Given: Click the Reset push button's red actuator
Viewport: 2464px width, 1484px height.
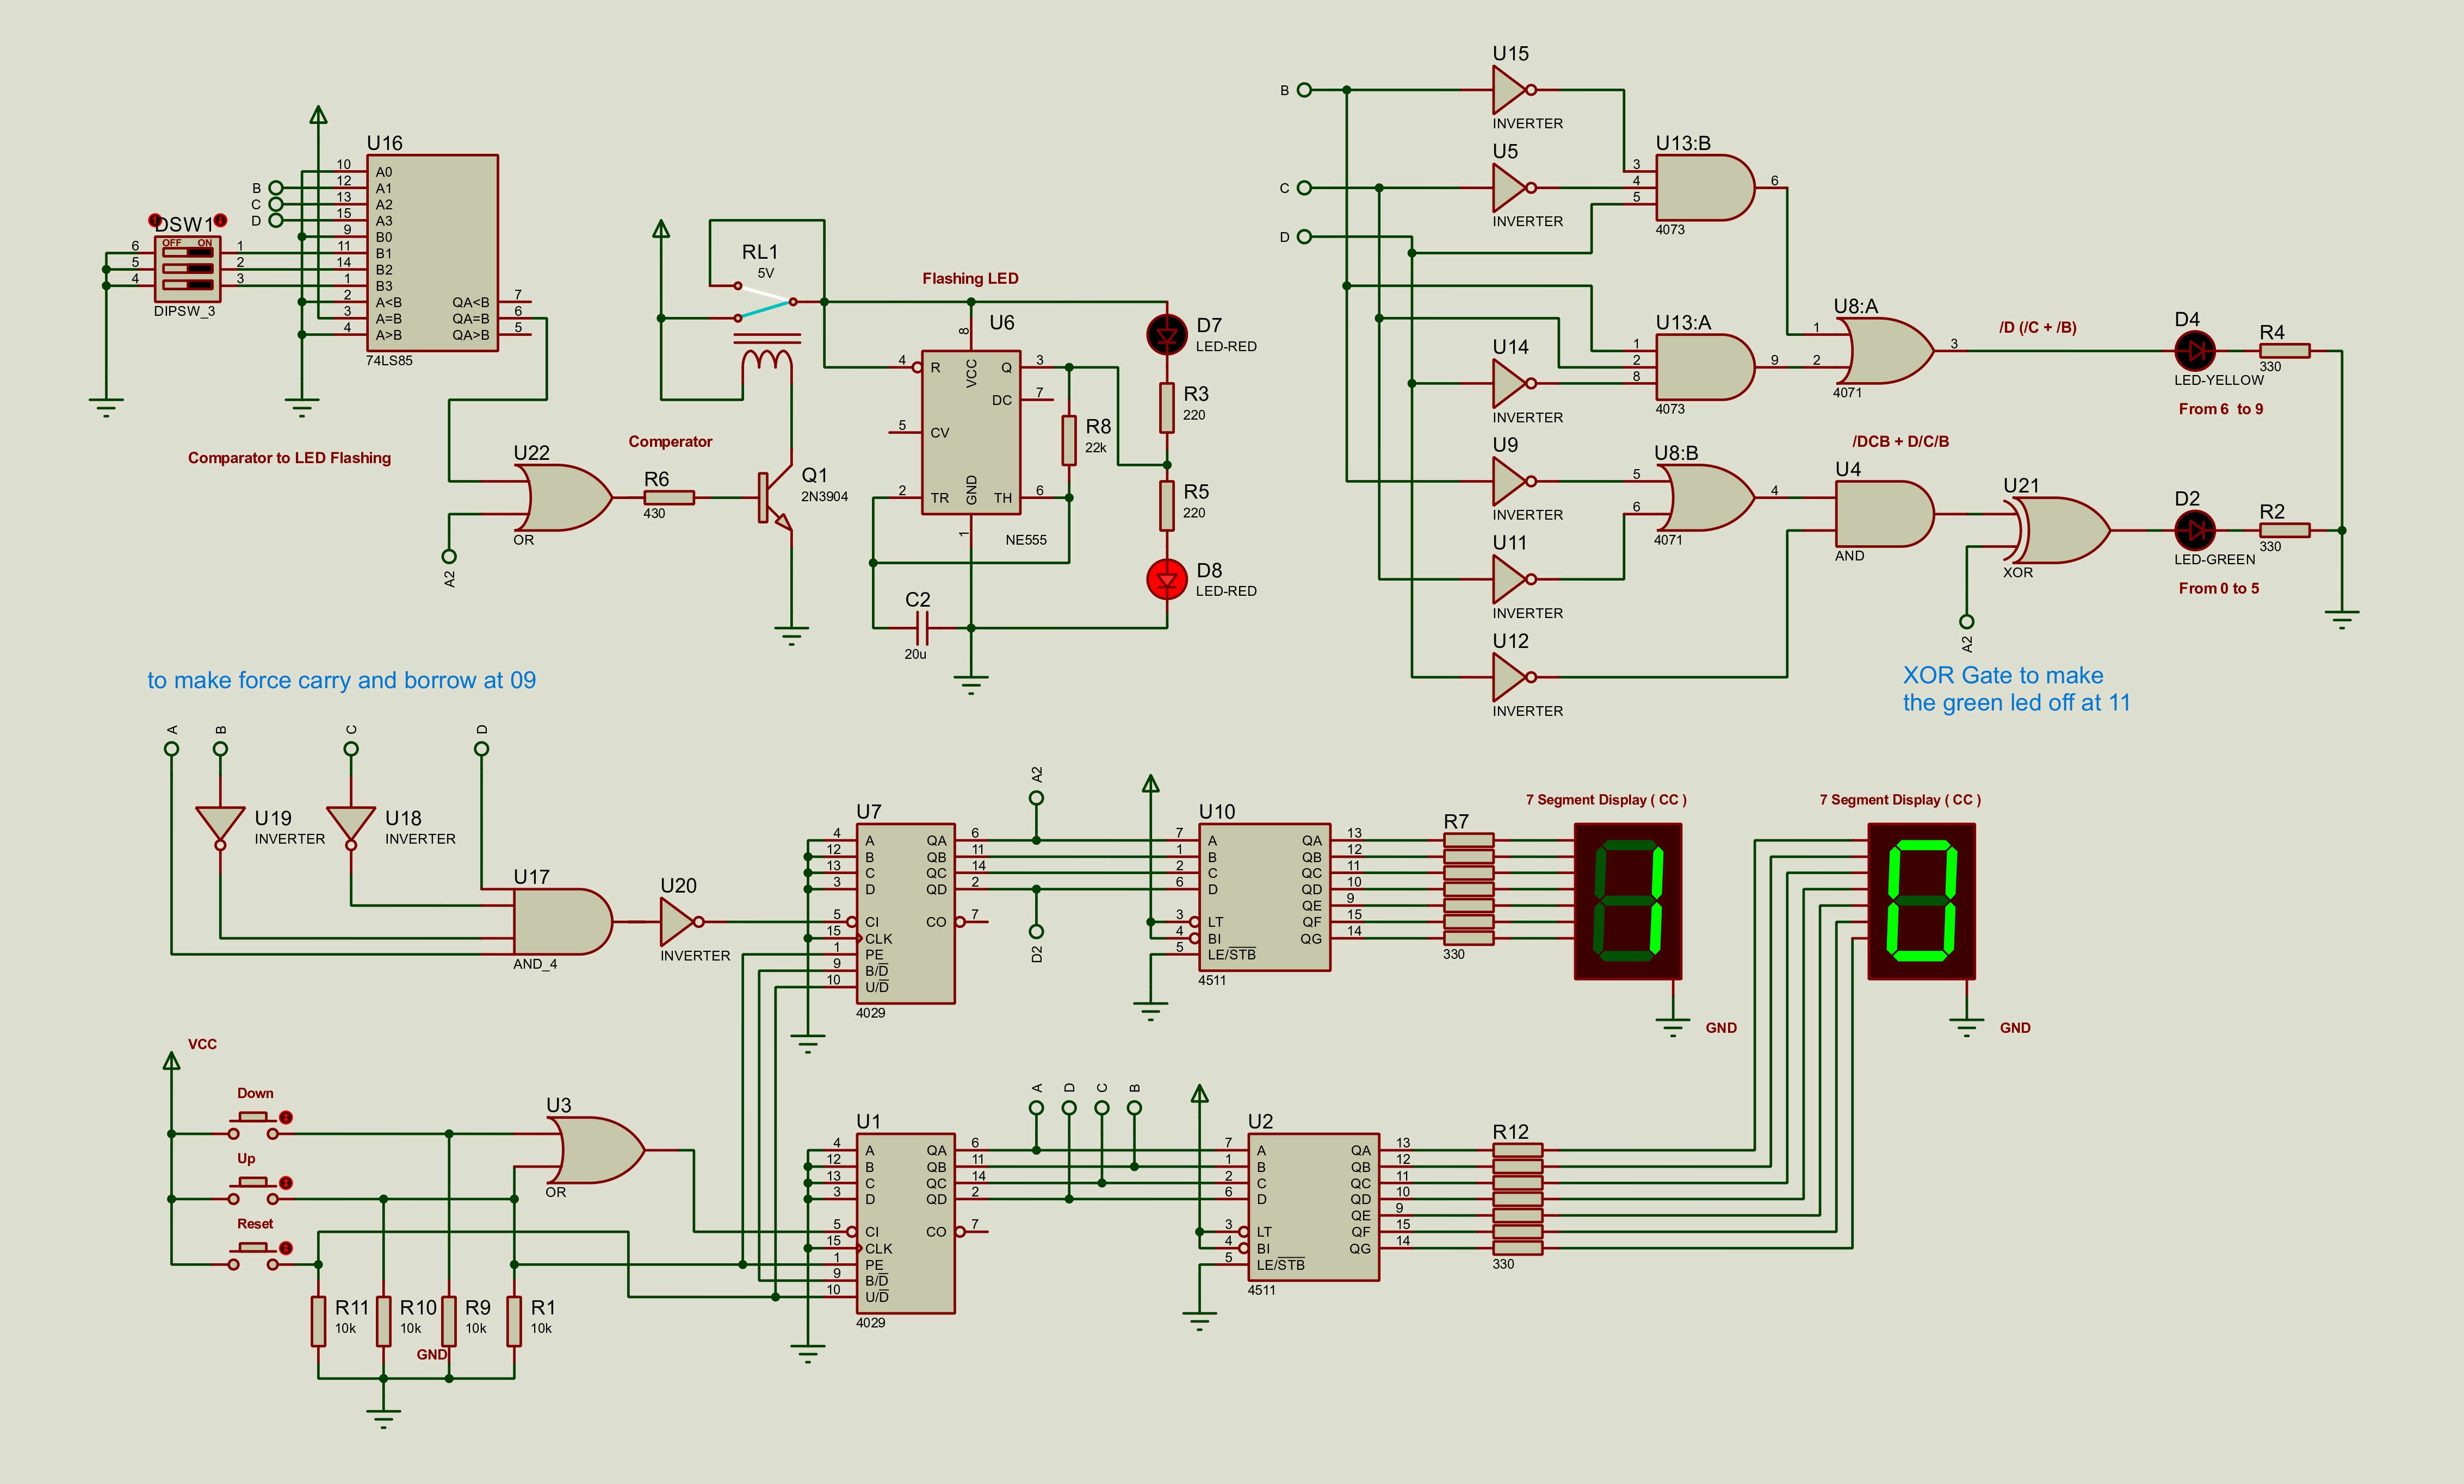Looking at the screenshot, I should click(x=285, y=1248).
